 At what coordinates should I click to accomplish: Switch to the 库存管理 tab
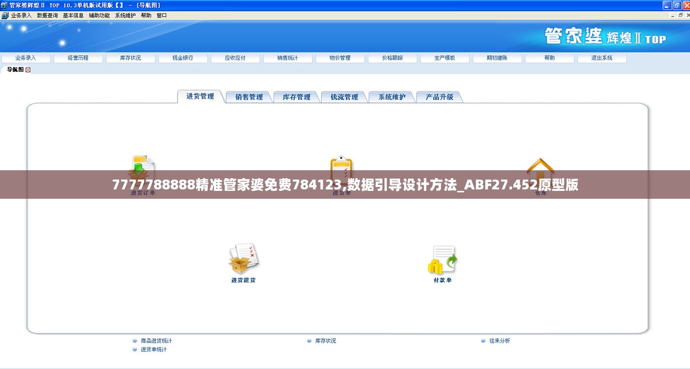pyautogui.click(x=297, y=97)
